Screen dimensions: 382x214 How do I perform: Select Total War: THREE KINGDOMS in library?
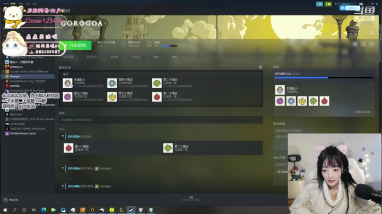point(28,129)
